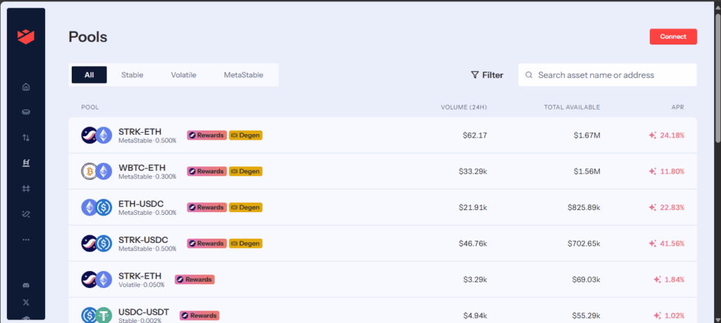Open the X social icon link
This screenshot has width=721, height=323.
[26, 302]
